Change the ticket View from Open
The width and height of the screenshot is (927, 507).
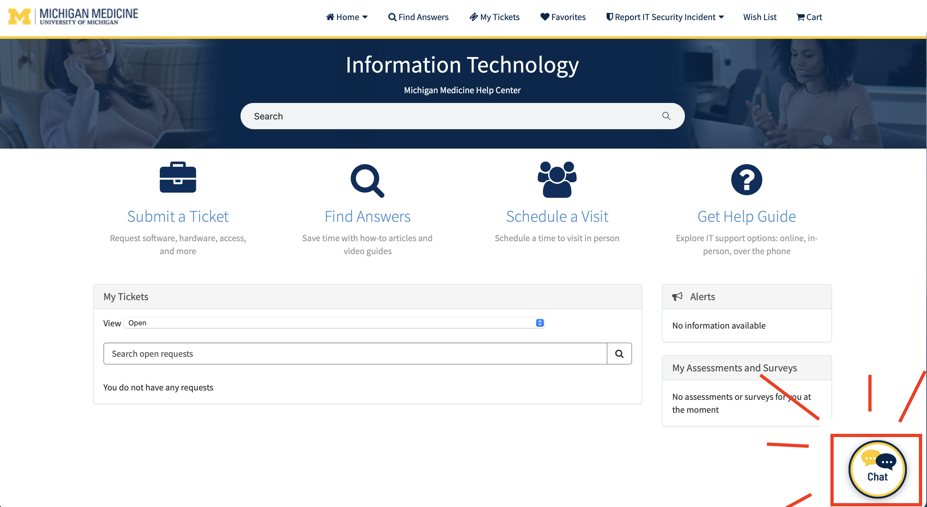(539, 322)
